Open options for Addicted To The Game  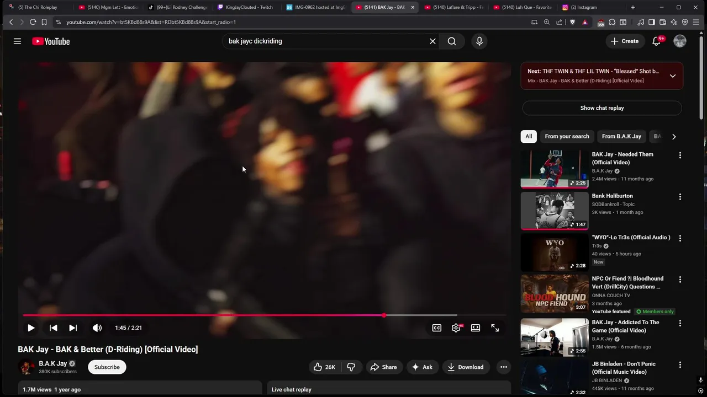[x=680, y=323]
